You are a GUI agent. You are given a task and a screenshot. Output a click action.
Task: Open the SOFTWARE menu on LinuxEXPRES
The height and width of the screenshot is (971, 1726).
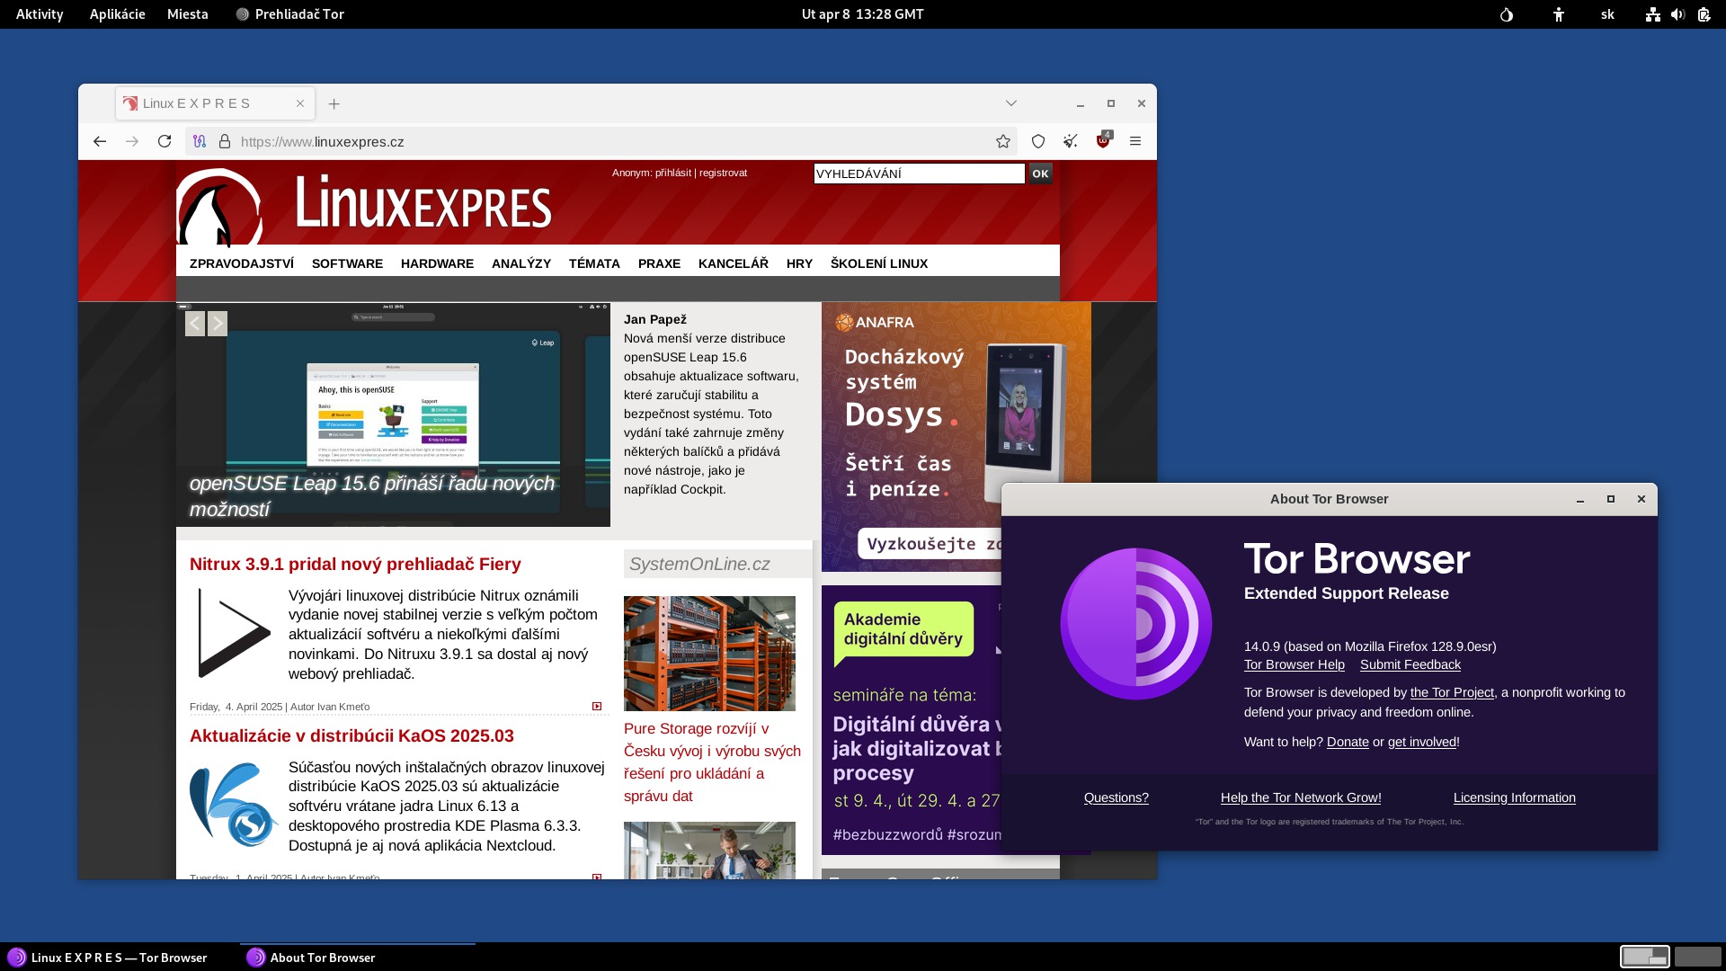pyautogui.click(x=347, y=263)
